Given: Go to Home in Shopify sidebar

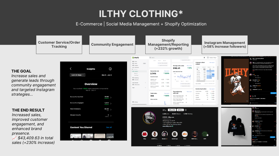Looking at the screenshot, I should coord(136,62).
